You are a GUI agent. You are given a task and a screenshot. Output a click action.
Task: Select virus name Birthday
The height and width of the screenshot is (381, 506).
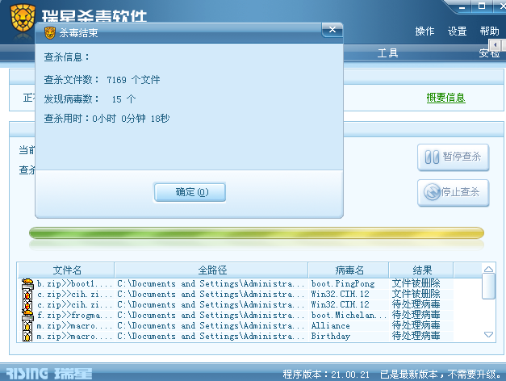[x=330, y=336]
